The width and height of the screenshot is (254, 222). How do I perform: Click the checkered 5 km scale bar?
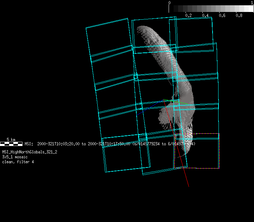[x=11, y=144]
